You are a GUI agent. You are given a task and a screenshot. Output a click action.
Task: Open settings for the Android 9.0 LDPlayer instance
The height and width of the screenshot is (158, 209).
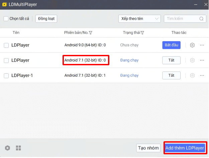(x=192, y=45)
